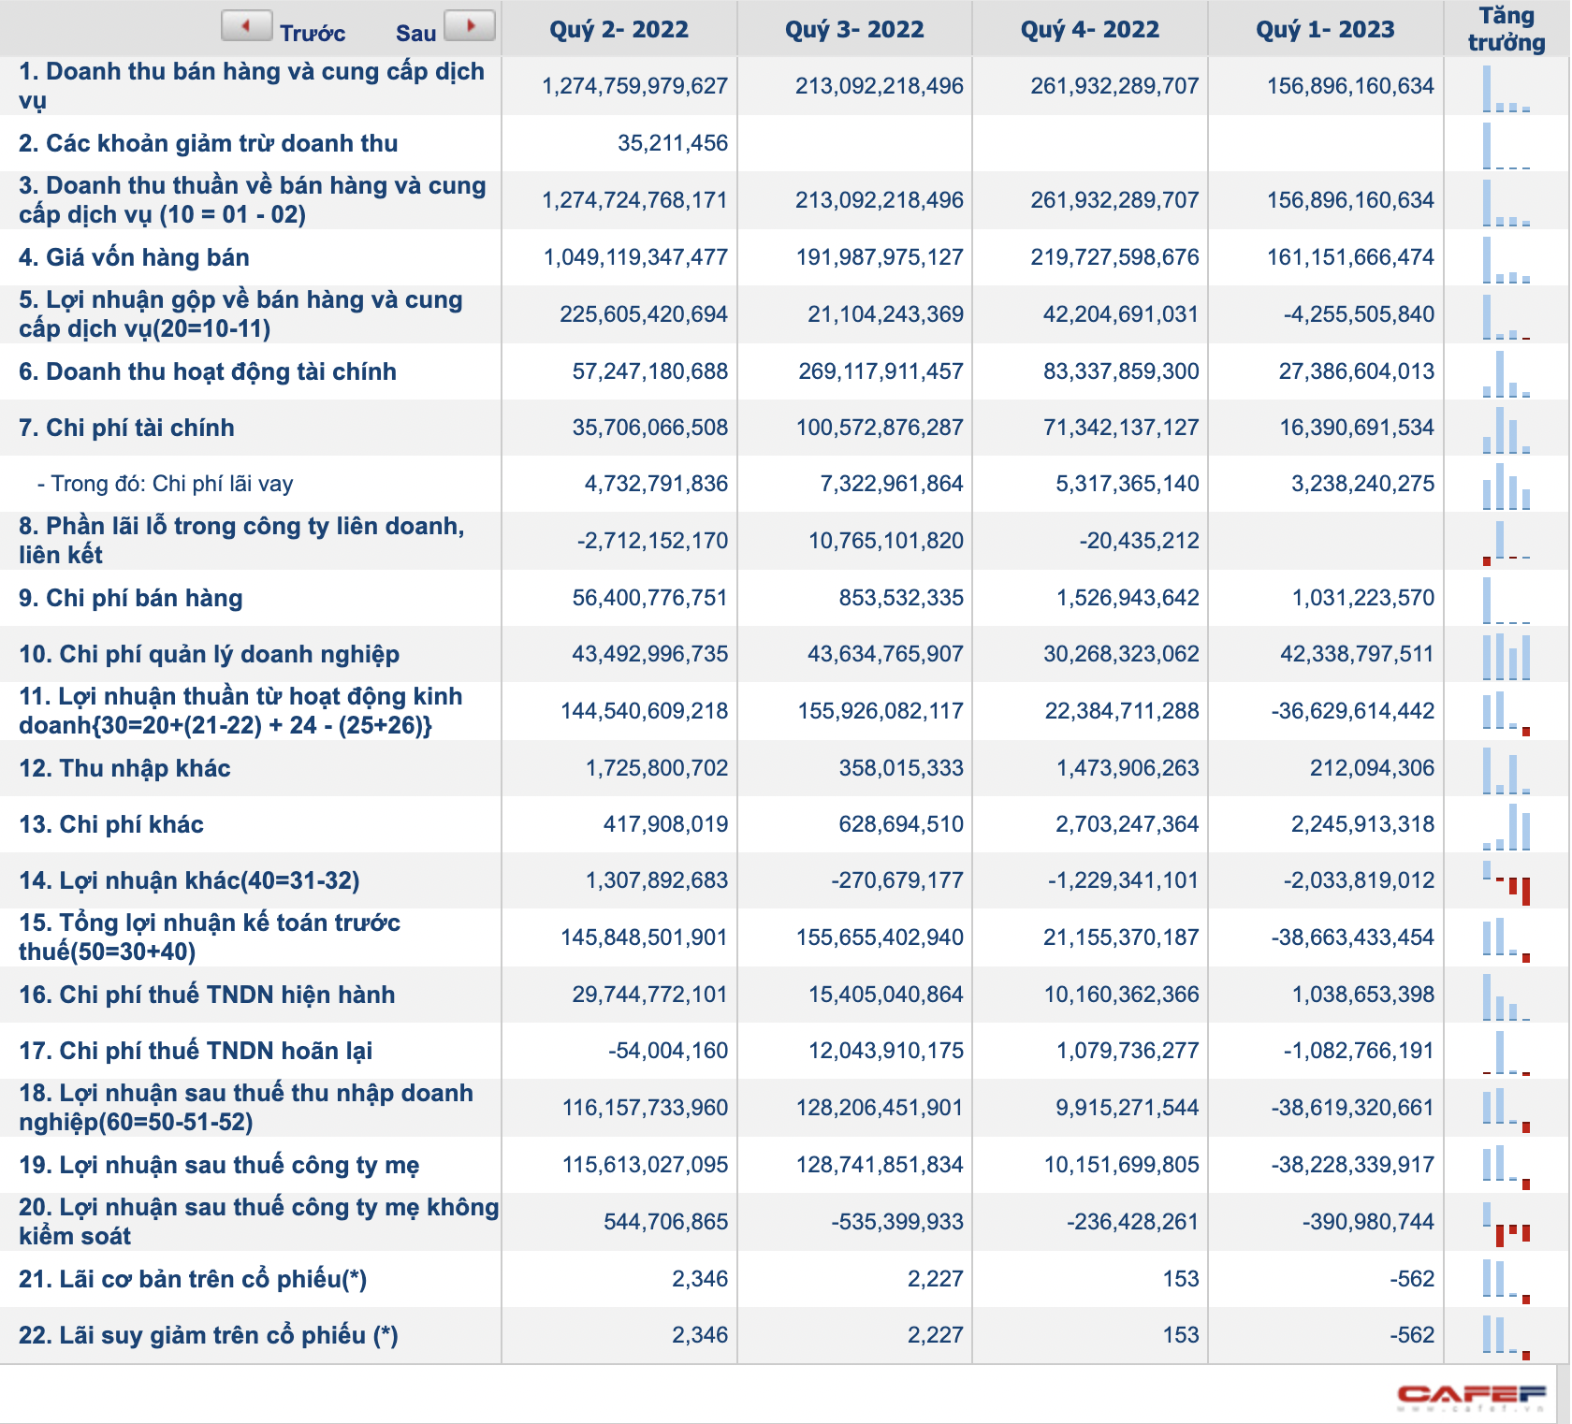Click the previous quarter arrow button
This screenshot has height=1424, width=1572.
[246, 26]
